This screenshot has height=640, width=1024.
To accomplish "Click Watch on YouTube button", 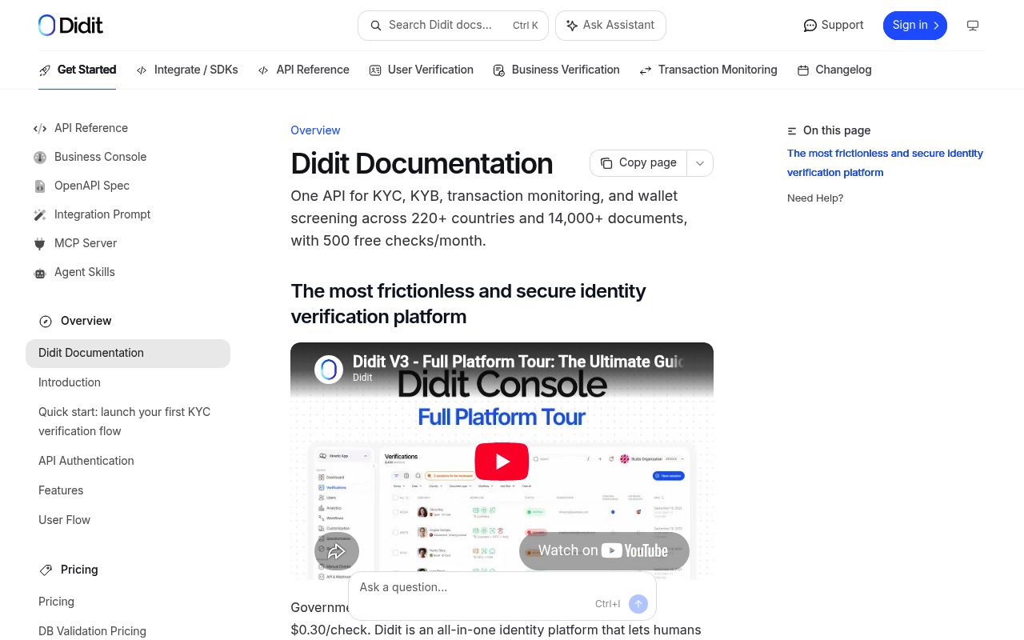I will 604,551.
